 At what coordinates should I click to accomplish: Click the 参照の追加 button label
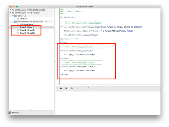tap(16, 113)
